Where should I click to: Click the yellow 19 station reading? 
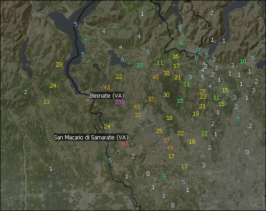tap(196, 114)
